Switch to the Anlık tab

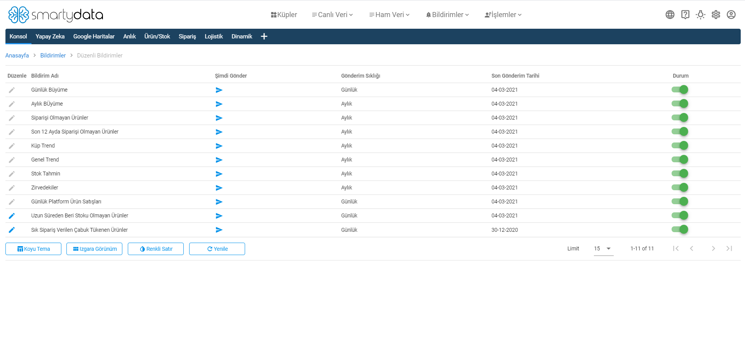click(x=129, y=36)
